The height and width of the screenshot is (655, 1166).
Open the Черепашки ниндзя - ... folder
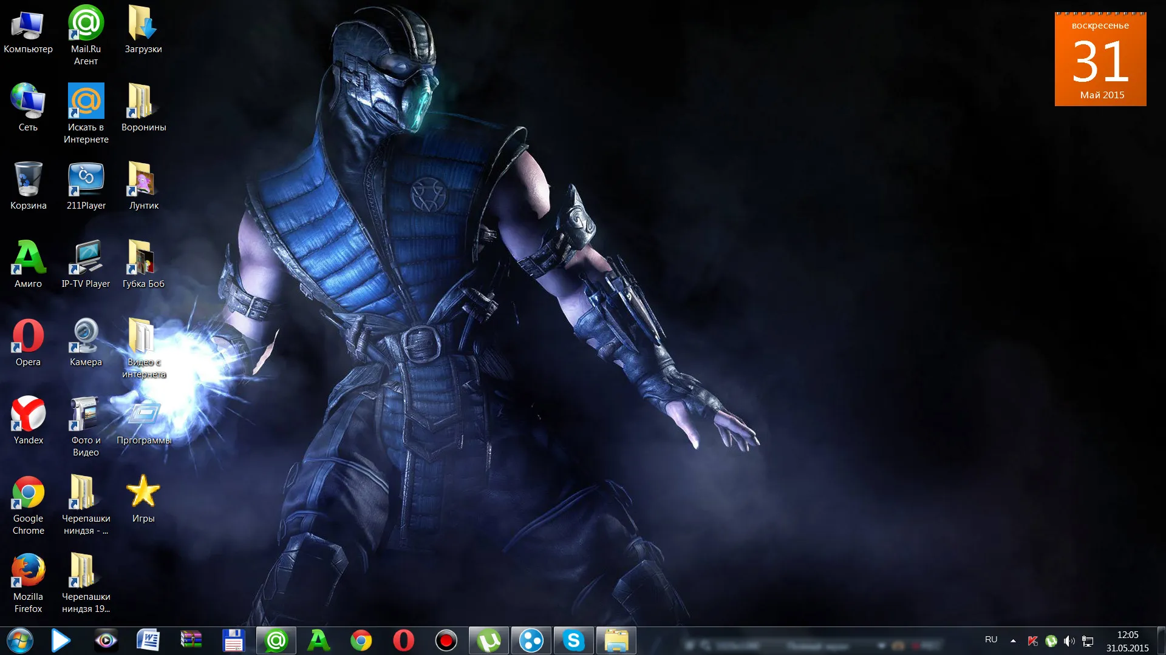click(86, 505)
